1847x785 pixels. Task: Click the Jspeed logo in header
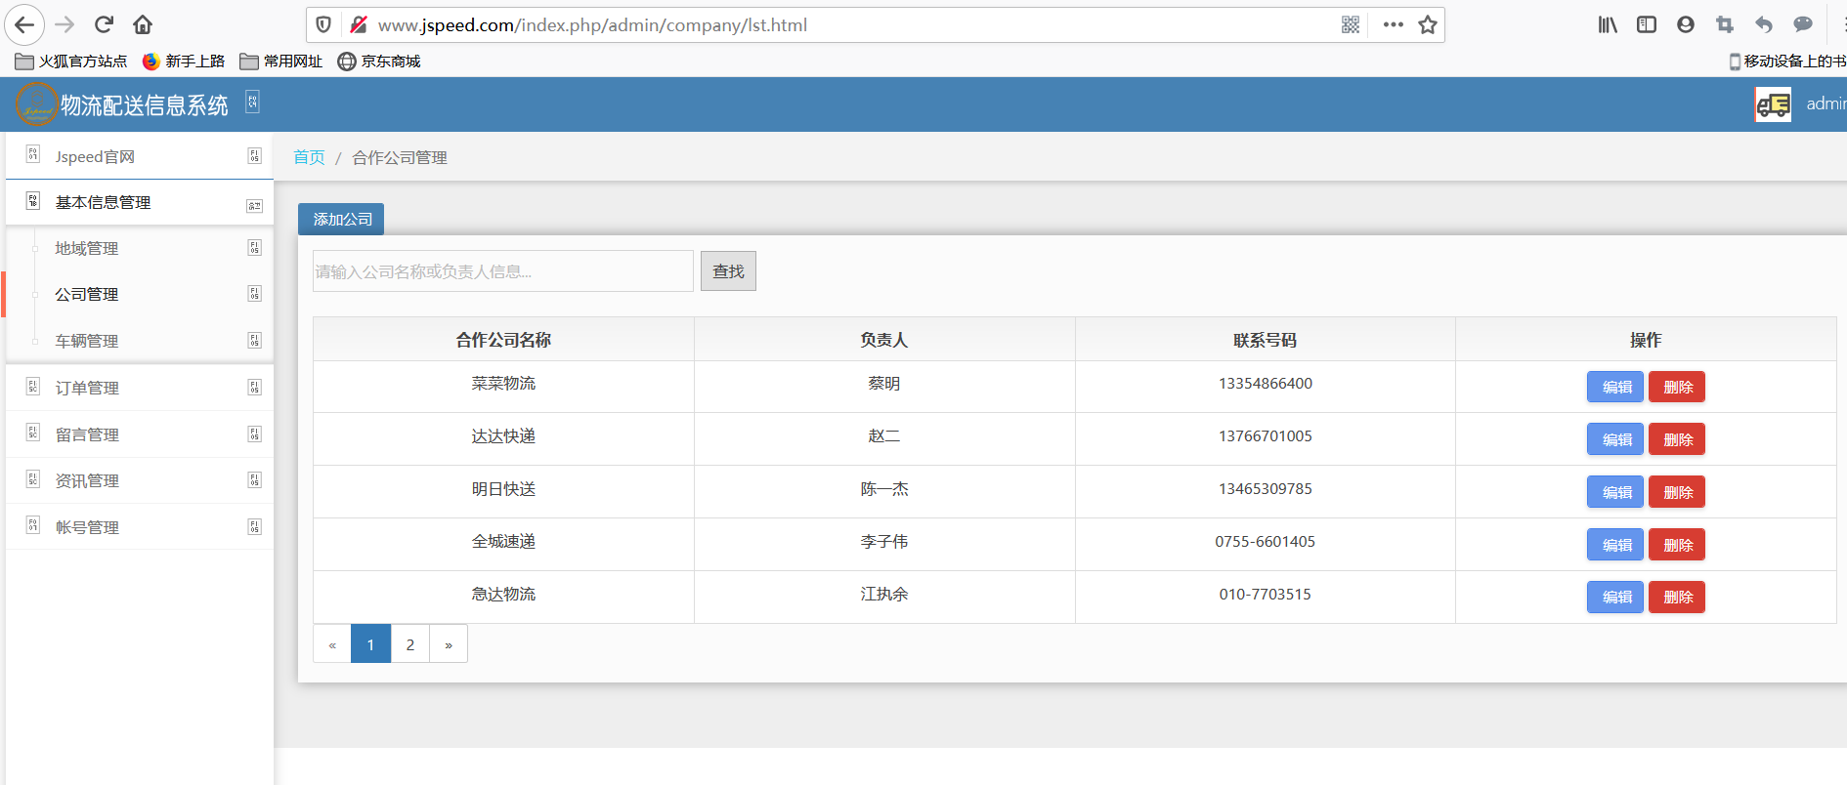[x=36, y=104]
